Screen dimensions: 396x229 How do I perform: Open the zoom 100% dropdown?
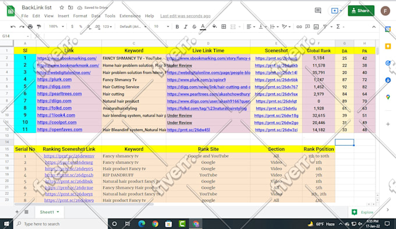point(56,26)
